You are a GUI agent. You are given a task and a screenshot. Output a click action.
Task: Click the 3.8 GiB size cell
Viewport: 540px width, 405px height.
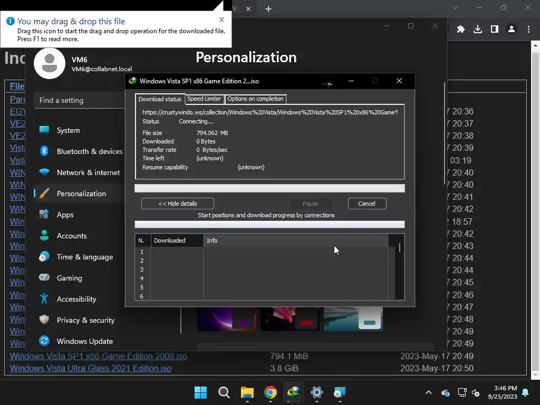tap(284, 368)
